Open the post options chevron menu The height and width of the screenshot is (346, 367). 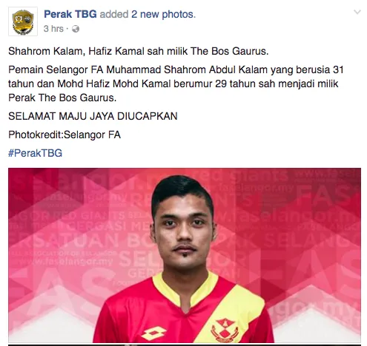point(357,12)
